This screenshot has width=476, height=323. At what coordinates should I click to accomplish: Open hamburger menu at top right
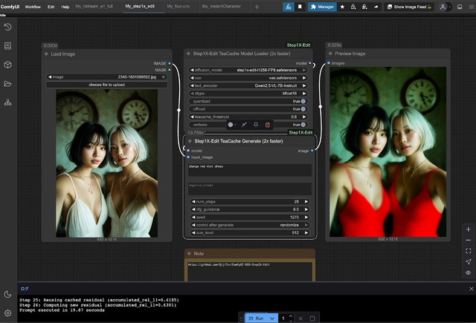(471, 7)
